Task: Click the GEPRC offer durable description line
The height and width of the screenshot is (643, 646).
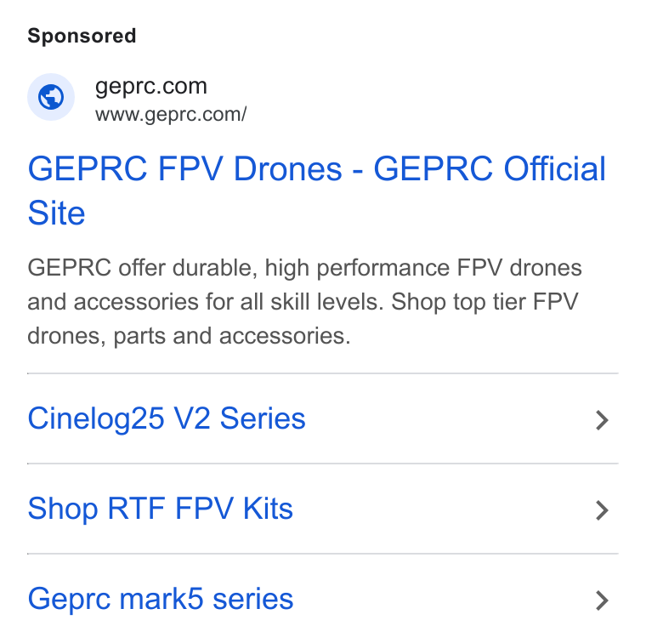Action: [x=304, y=268]
